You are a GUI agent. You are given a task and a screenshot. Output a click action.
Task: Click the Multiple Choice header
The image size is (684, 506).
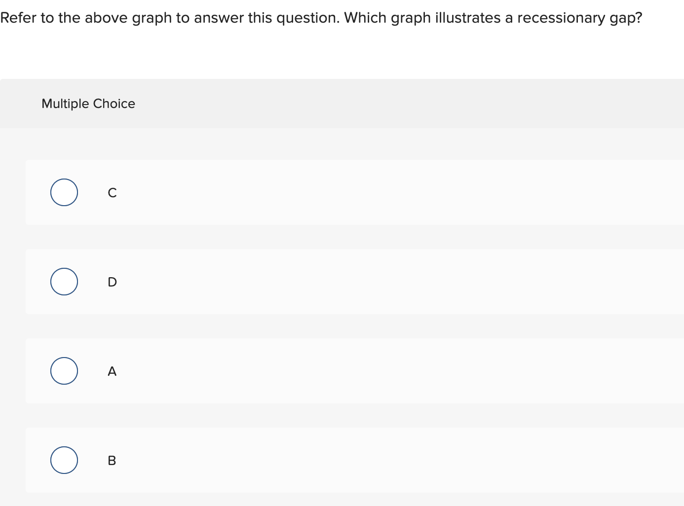88,104
